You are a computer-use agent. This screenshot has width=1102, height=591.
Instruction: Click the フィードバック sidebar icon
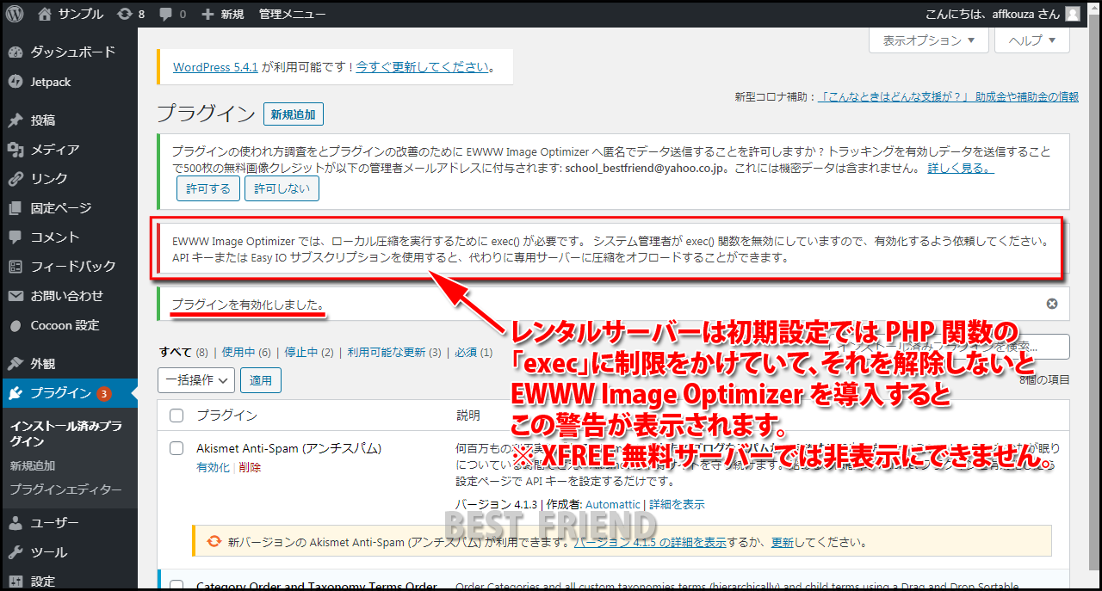click(15, 267)
